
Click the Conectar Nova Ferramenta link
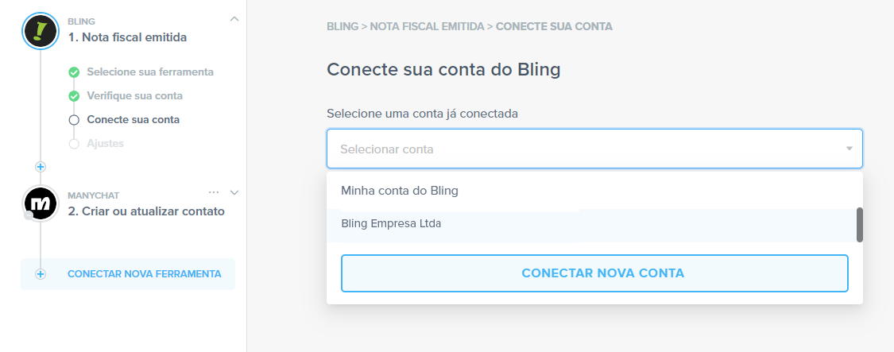(x=144, y=274)
